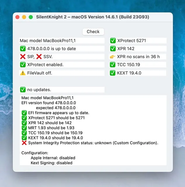The height and width of the screenshot is (187, 185).
Task: Click checkmark beside 'TCC 150.19 should be 150.19'
Action: [24, 133]
